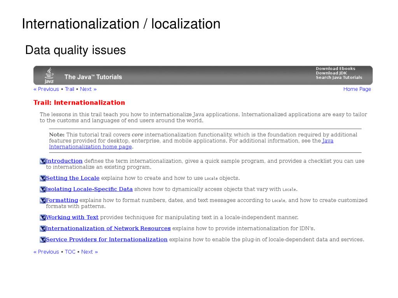Click the bullet icon beside Isolating Locale-Specific Data
The image size is (398, 298).
[43, 189]
